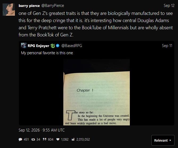Screen dimensions: 178x148
Task: Open the RPG Enjoyer display name
Action: point(38,46)
